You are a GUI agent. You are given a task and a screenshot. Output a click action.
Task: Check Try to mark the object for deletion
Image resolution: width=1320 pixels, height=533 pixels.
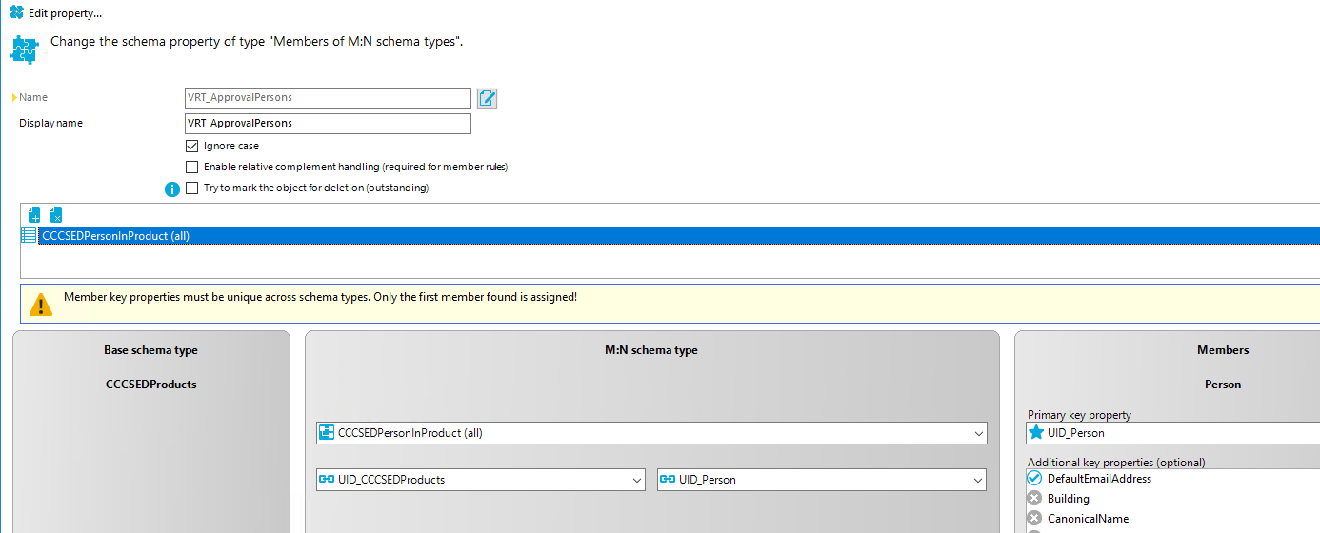tap(192, 188)
